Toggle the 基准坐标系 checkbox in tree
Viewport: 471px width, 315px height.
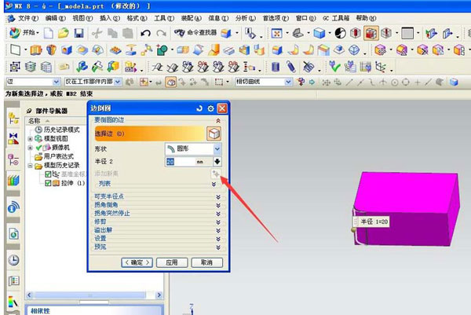pos(48,174)
